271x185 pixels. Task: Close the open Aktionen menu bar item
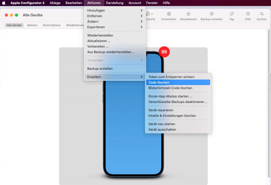click(94, 3)
